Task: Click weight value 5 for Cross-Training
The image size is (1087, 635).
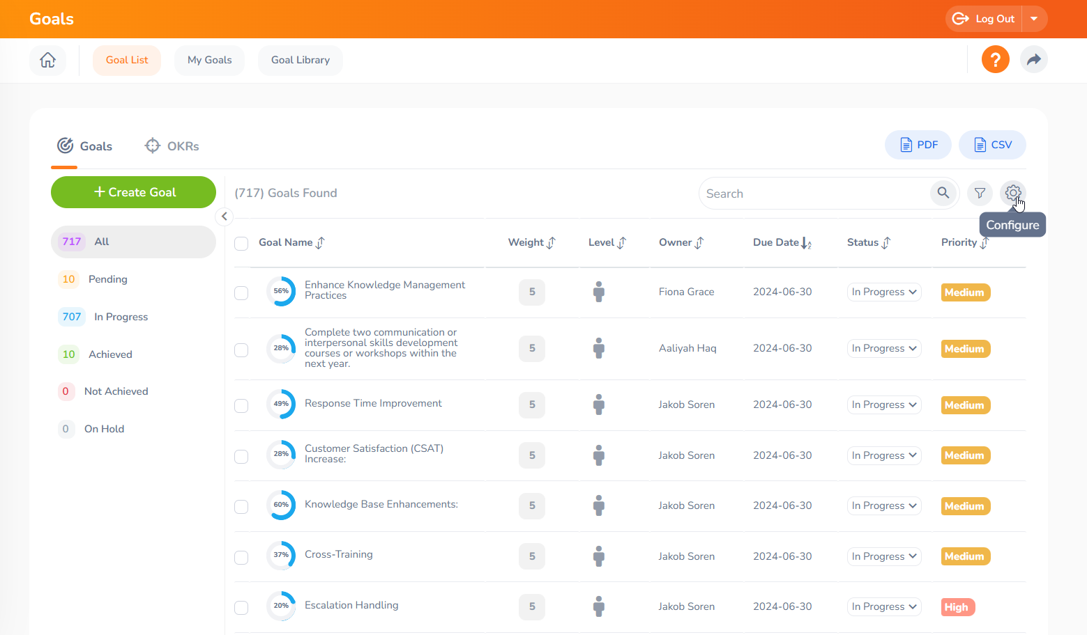Action: pos(532,556)
